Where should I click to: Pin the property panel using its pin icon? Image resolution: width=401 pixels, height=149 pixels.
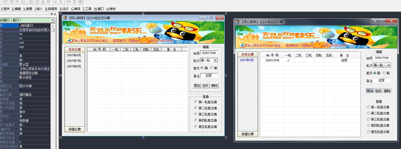(52, 14)
